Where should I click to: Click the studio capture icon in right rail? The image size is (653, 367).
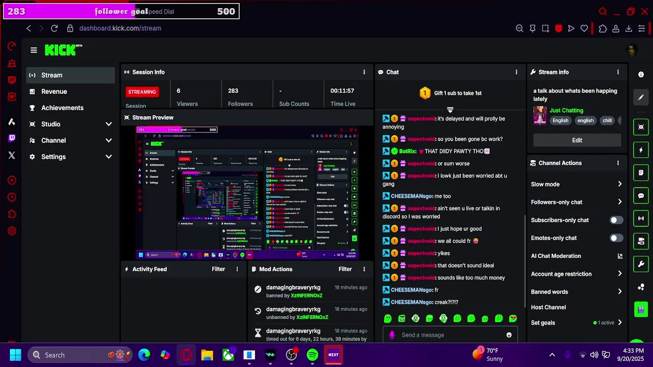coord(641,127)
